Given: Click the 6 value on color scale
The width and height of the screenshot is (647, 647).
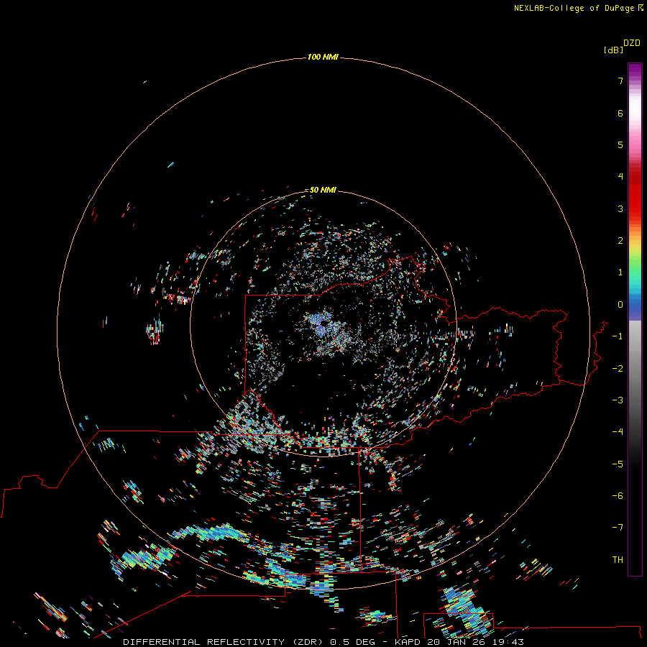Looking at the screenshot, I should click(x=620, y=114).
